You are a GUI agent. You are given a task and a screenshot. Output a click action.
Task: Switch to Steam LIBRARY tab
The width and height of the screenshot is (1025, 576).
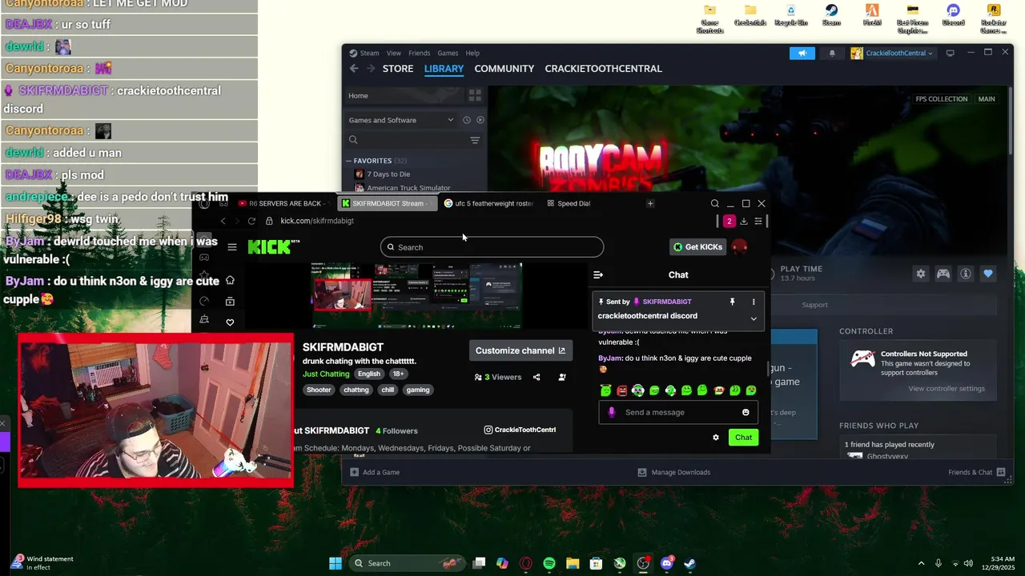tap(444, 69)
